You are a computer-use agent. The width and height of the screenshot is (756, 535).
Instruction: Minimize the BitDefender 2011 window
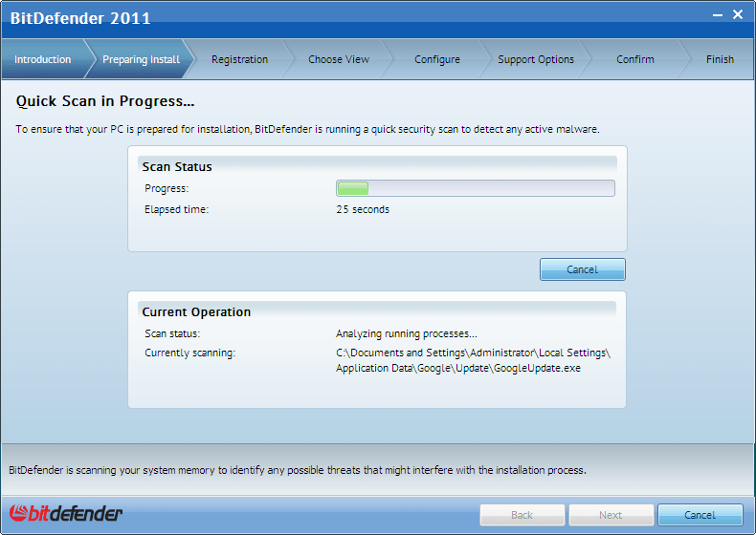[718, 15]
